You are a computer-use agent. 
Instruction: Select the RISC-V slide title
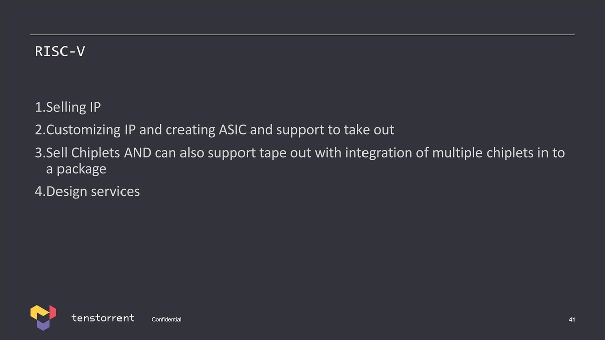[x=59, y=51]
